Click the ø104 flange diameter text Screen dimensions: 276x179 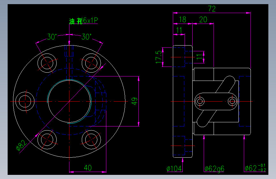[x=174, y=168]
